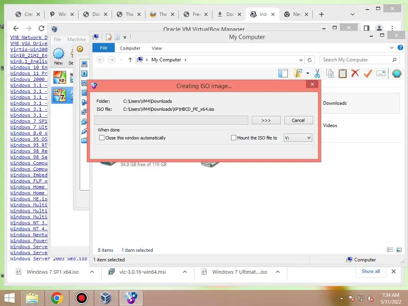Open VirtualBox cube icon on the taskbar
Image resolution: width=408 pixels, height=306 pixels.
106,298
